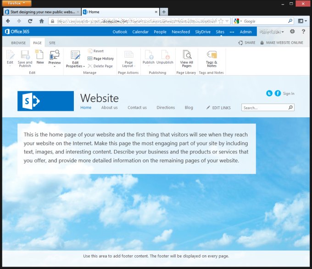Open People in the top navigation
The image size is (312, 269).
(x=160, y=32)
